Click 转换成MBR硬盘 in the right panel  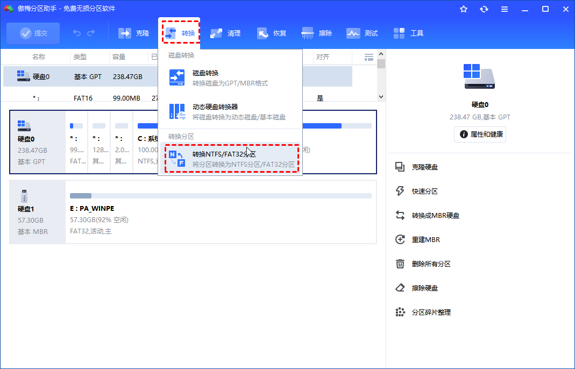[435, 216]
